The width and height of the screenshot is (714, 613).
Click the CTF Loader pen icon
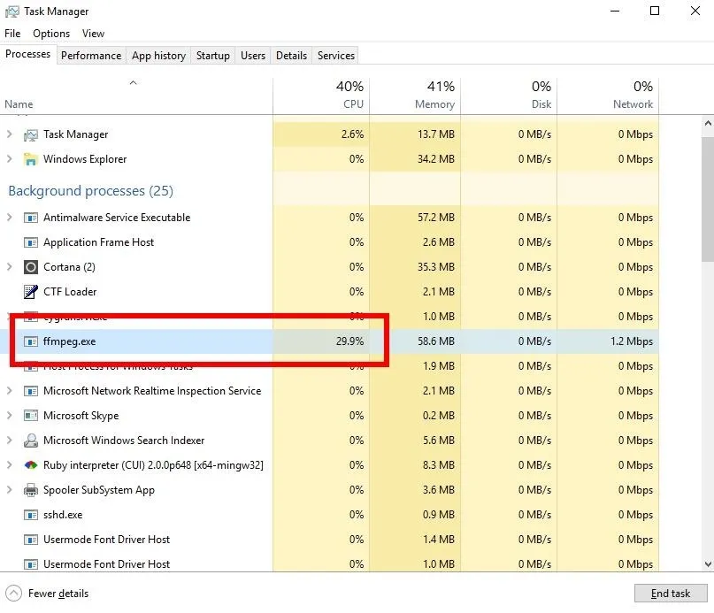coord(30,292)
